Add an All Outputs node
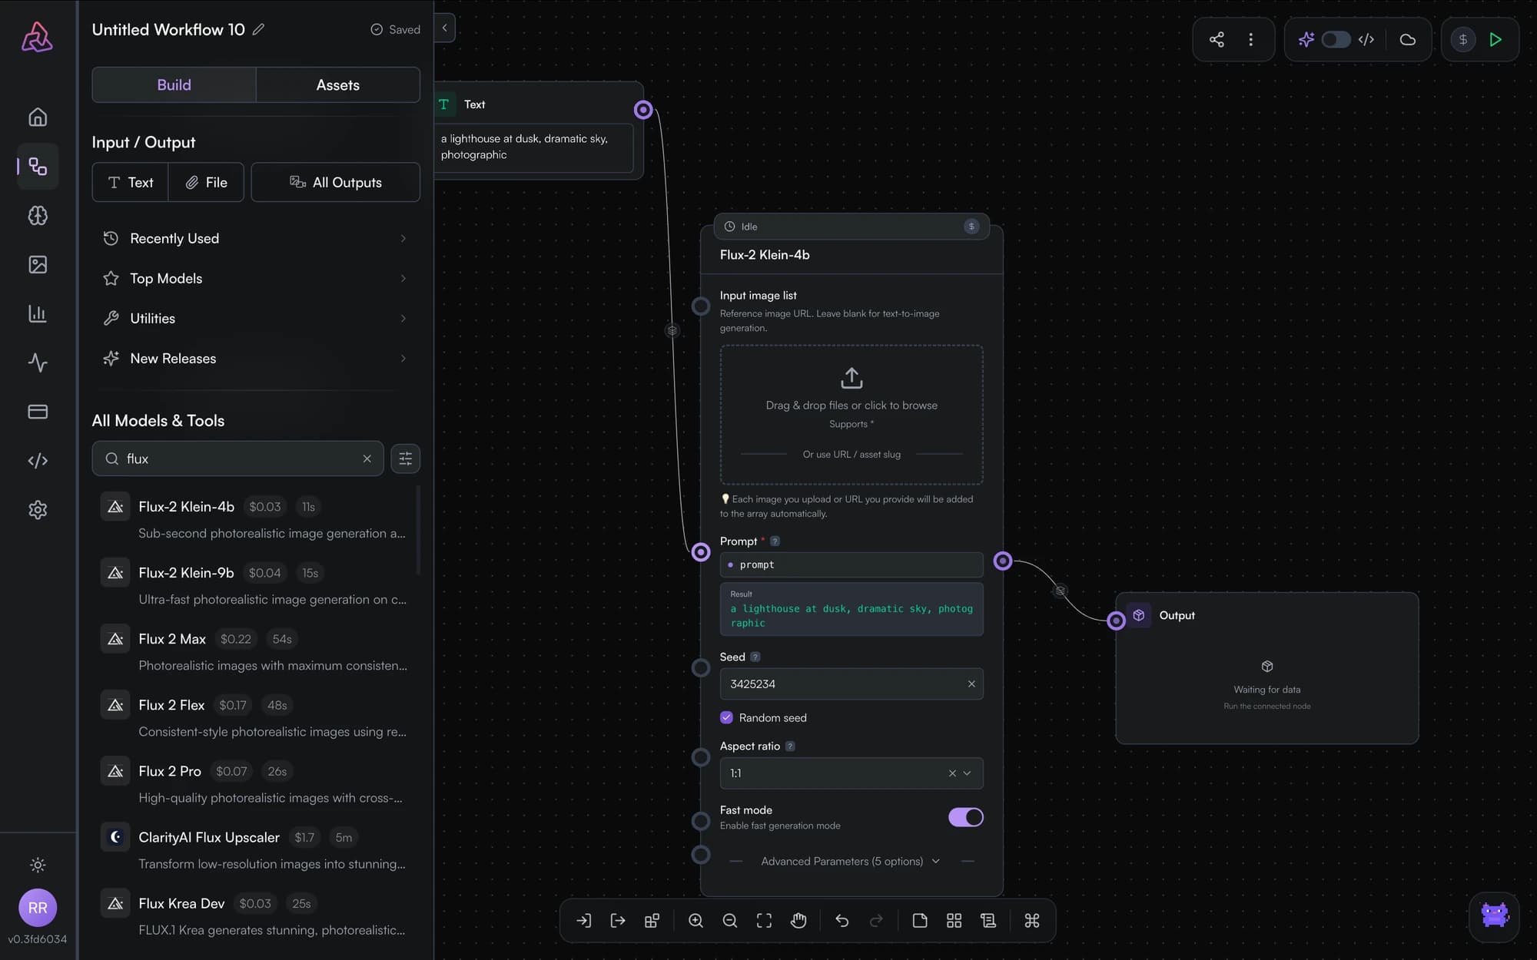The width and height of the screenshot is (1537, 960). point(335,182)
